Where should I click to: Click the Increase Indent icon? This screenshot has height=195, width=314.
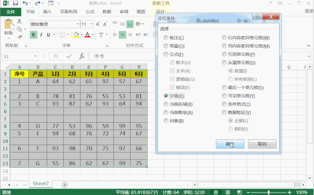coord(146,35)
